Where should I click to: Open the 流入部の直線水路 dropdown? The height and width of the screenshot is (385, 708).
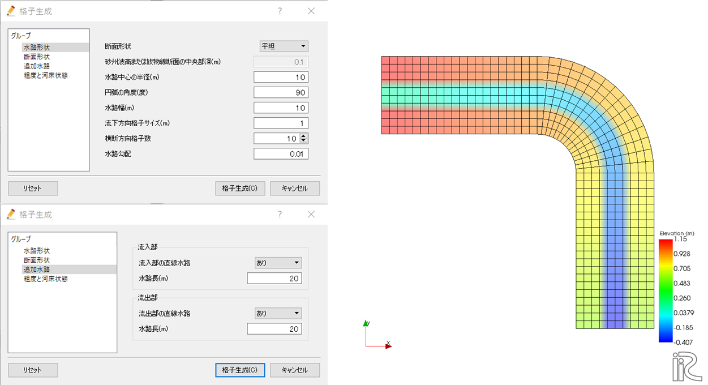coord(278,263)
